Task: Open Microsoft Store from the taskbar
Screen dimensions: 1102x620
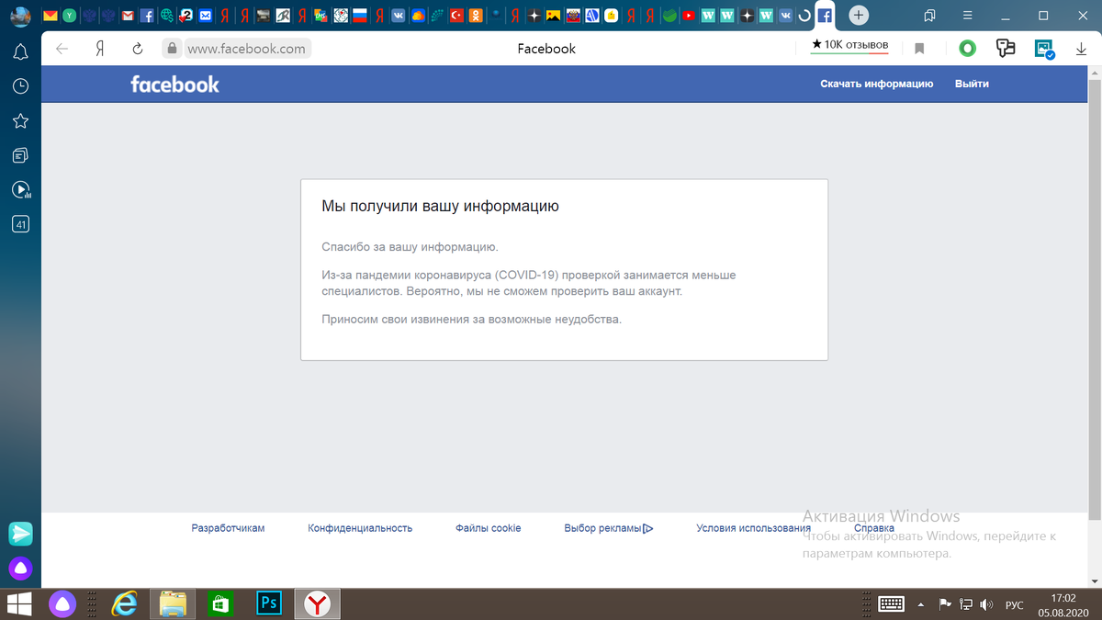Action: 220,603
